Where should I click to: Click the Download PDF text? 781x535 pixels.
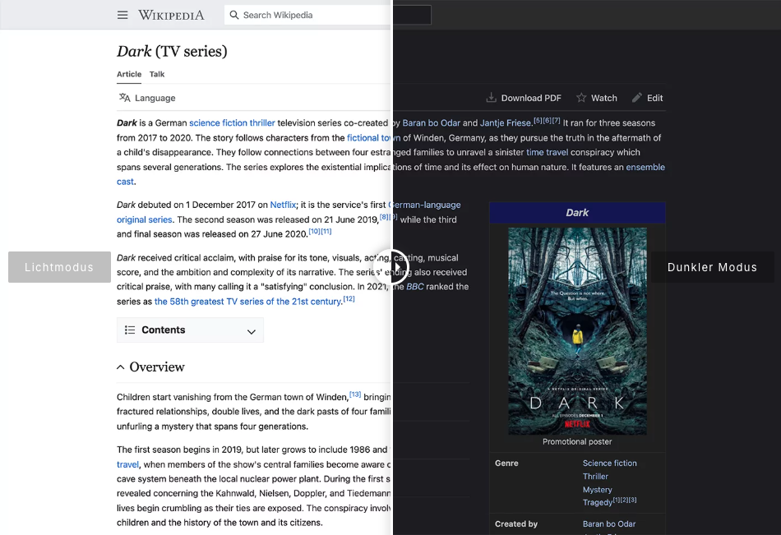531,98
